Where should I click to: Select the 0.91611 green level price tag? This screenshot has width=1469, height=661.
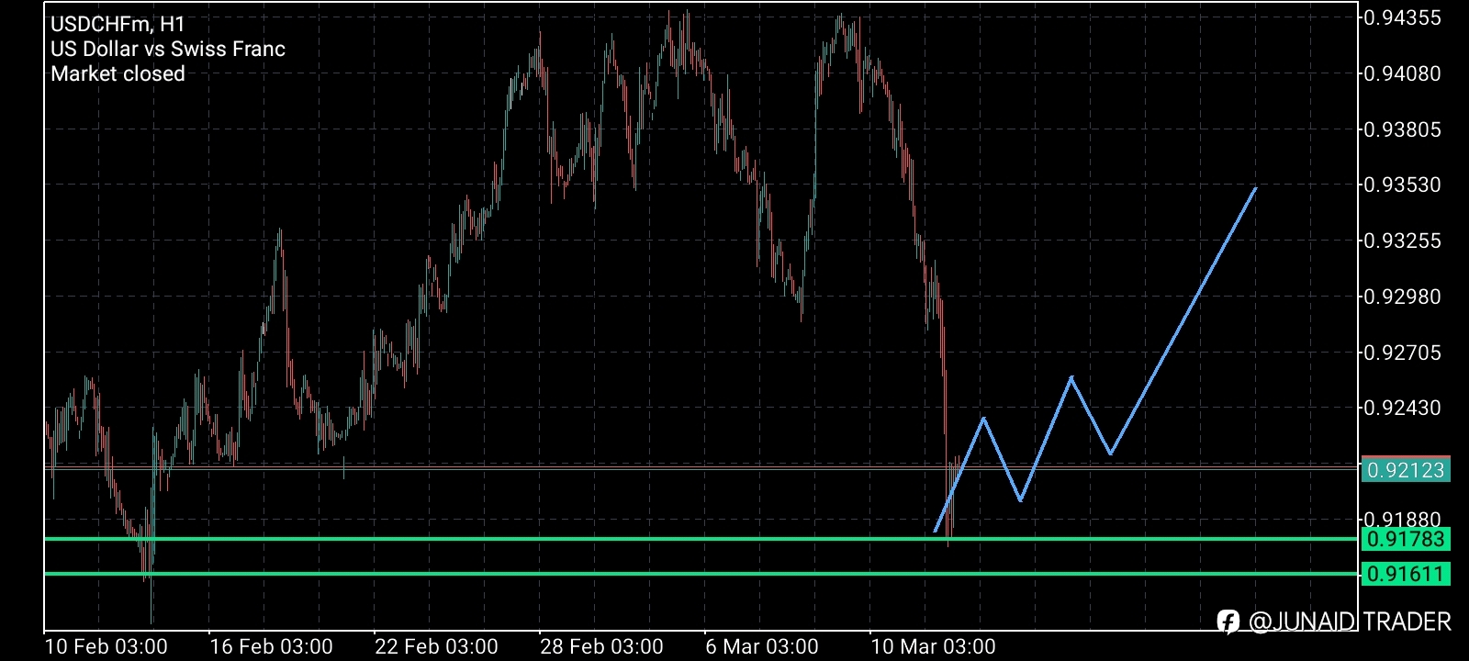click(1406, 574)
